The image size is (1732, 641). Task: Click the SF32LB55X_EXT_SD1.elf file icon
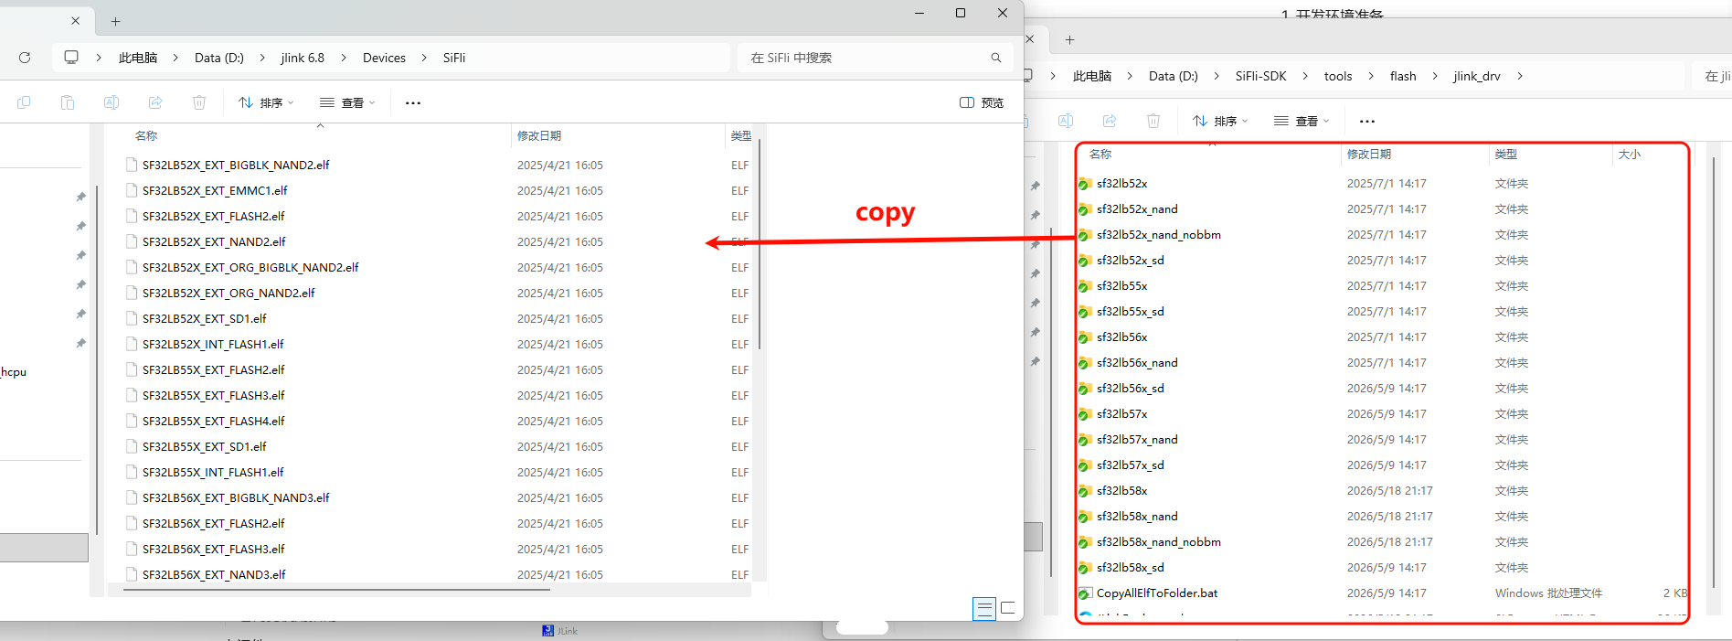click(x=133, y=446)
